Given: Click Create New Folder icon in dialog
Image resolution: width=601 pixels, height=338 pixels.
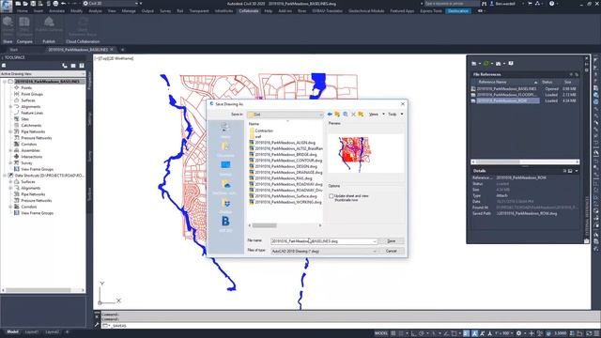Looking at the screenshot, I should point(361,115).
